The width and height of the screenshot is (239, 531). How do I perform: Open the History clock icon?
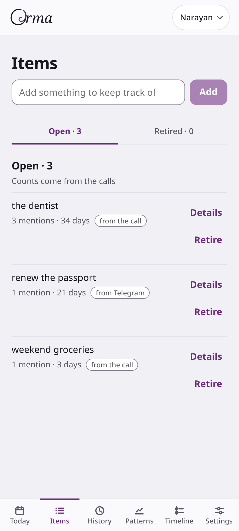(x=99, y=511)
